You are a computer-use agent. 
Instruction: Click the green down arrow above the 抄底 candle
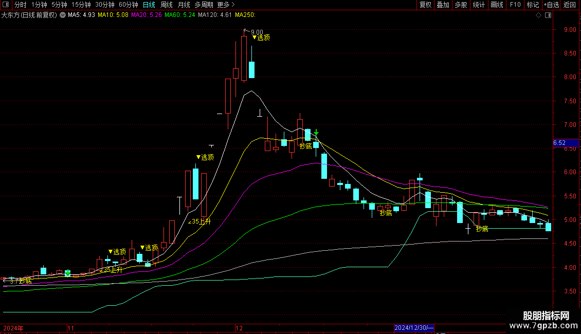click(x=316, y=133)
